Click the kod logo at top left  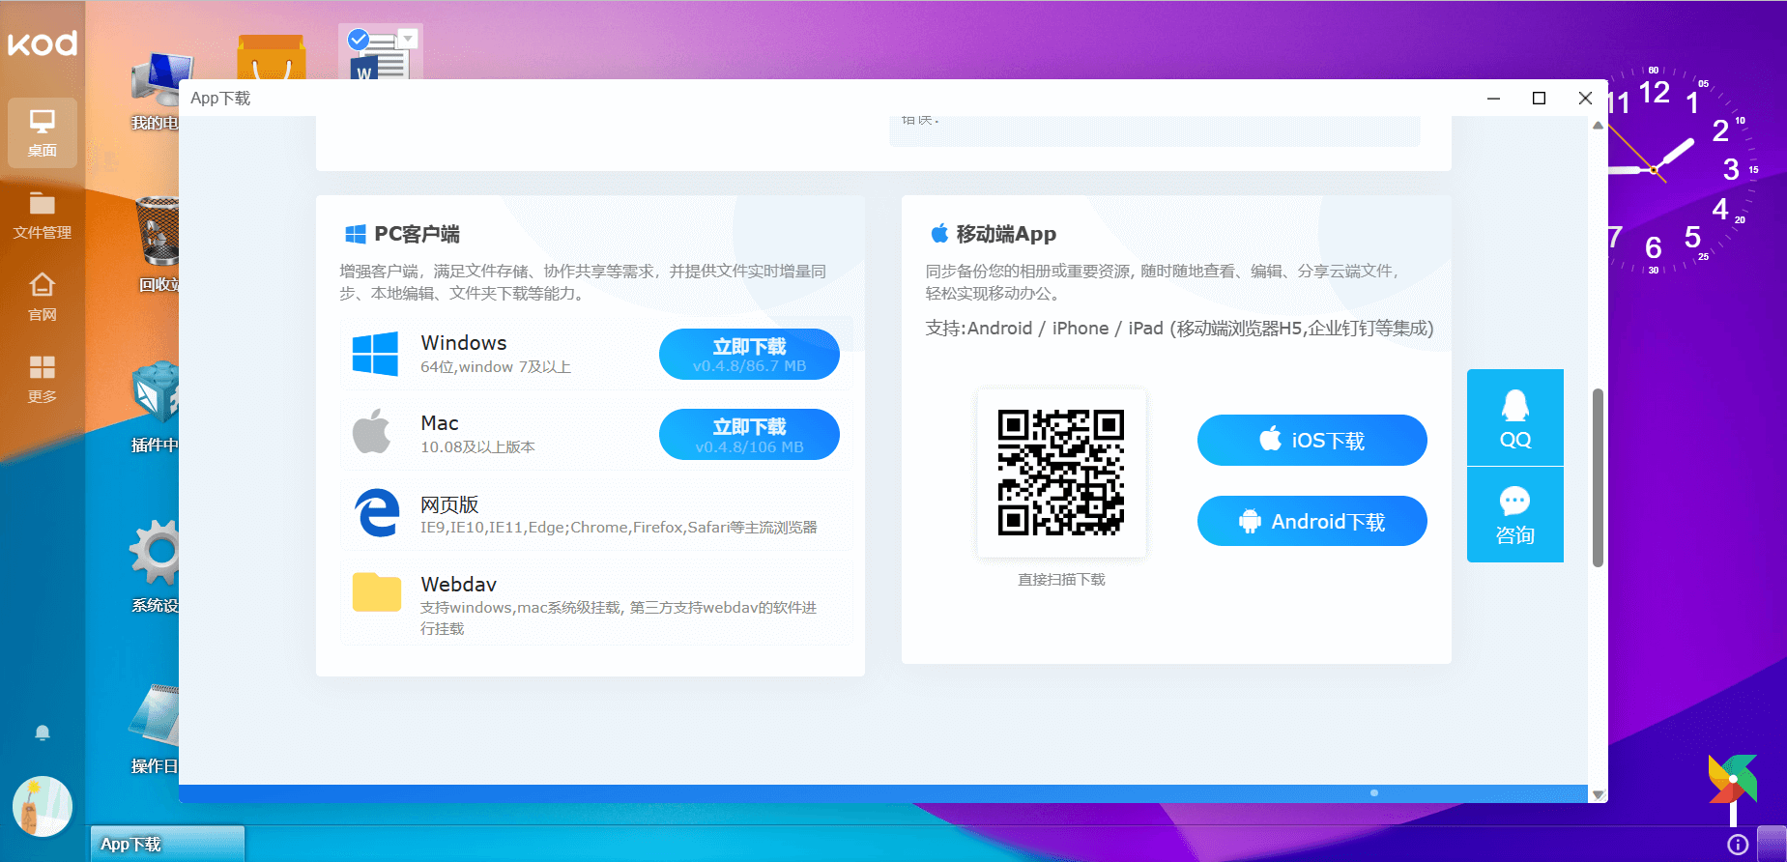click(43, 43)
